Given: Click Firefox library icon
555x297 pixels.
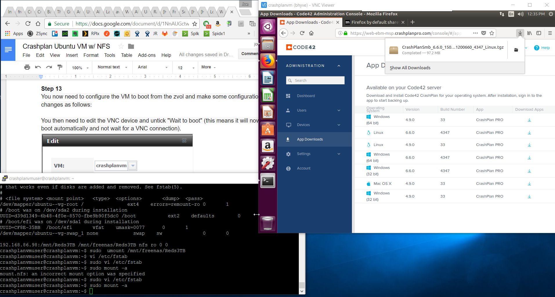Looking at the screenshot, I should (529, 33).
